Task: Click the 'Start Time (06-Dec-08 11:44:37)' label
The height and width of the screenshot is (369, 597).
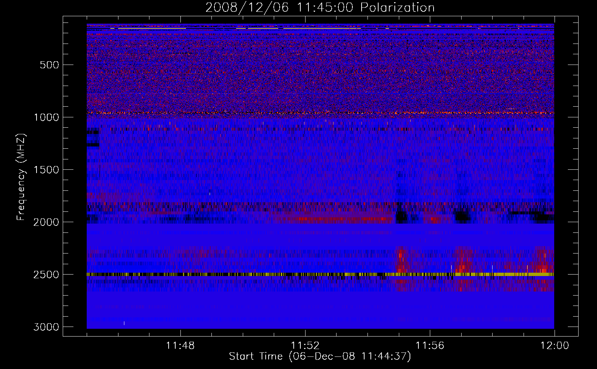Action: point(320,356)
